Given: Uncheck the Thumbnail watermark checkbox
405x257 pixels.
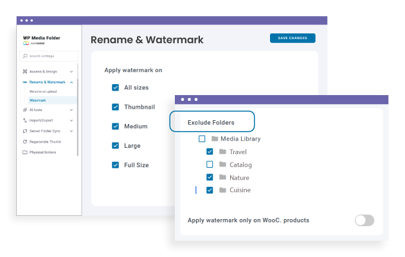Looking at the screenshot, I should 116,107.
